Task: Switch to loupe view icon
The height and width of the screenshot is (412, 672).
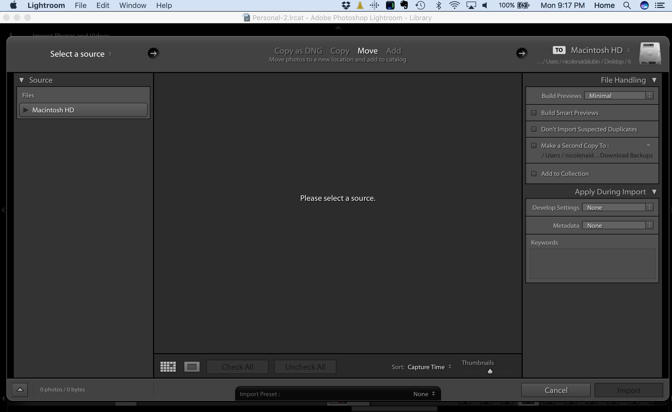Action: [x=192, y=367]
